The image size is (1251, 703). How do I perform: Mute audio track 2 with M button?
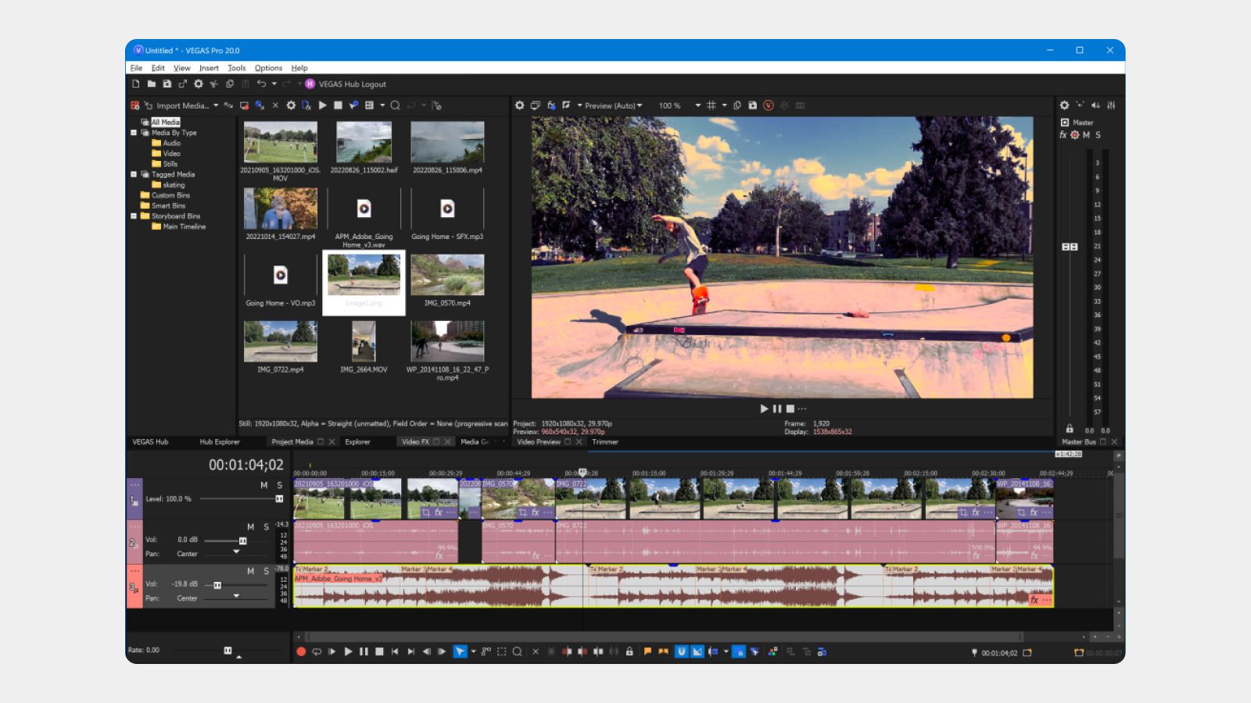[251, 527]
